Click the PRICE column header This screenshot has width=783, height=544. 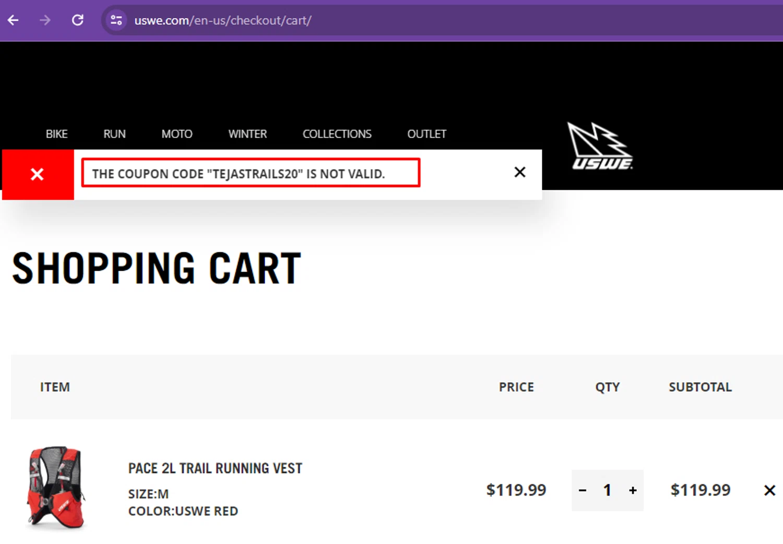[516, 387]
